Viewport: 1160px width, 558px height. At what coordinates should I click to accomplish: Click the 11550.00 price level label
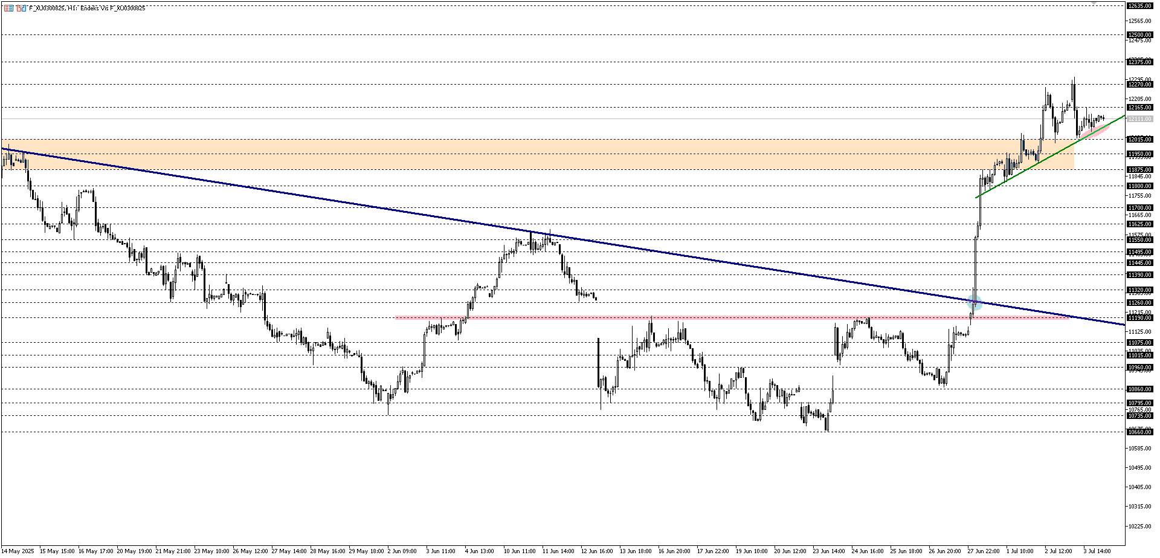1139,240
